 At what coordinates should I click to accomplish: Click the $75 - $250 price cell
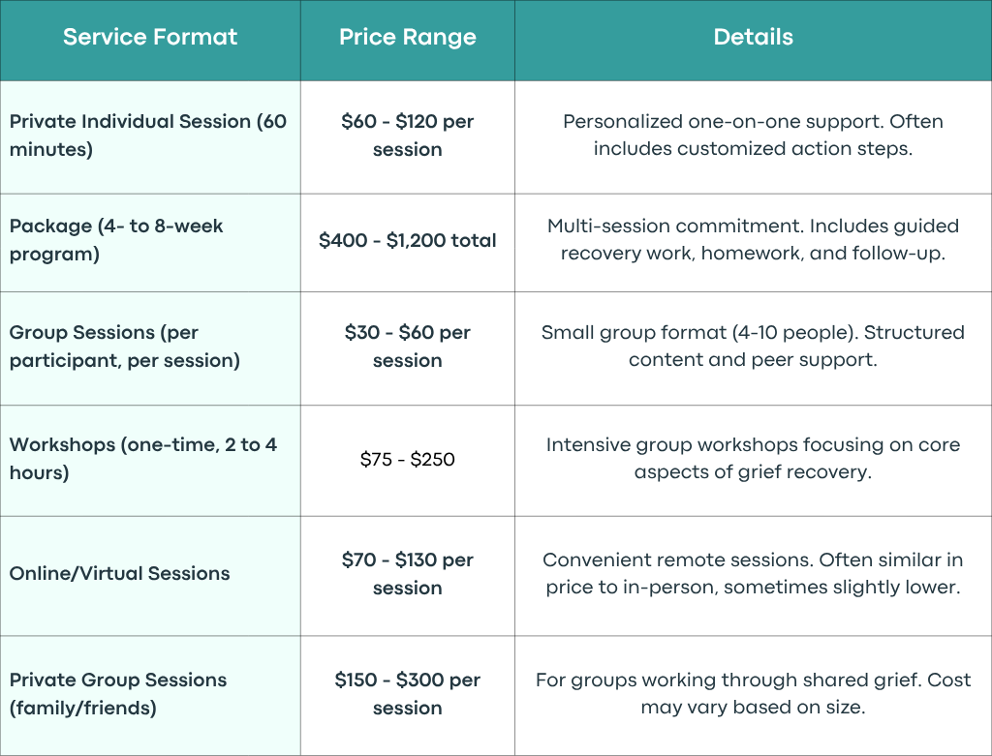[408, 459]
